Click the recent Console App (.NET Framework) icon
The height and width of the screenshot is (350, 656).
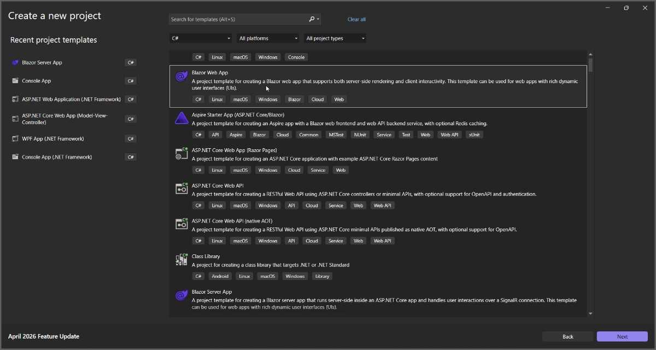click(15, 157)
